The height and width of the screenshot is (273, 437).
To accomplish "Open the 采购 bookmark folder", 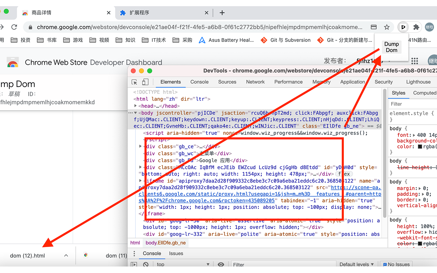I will (183, 40).
